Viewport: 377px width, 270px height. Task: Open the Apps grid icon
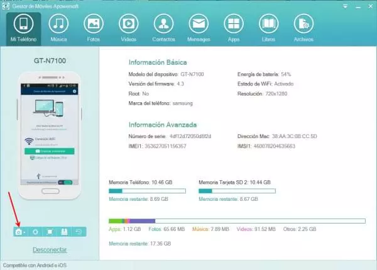pyautogui.click(x=234, y=23)
